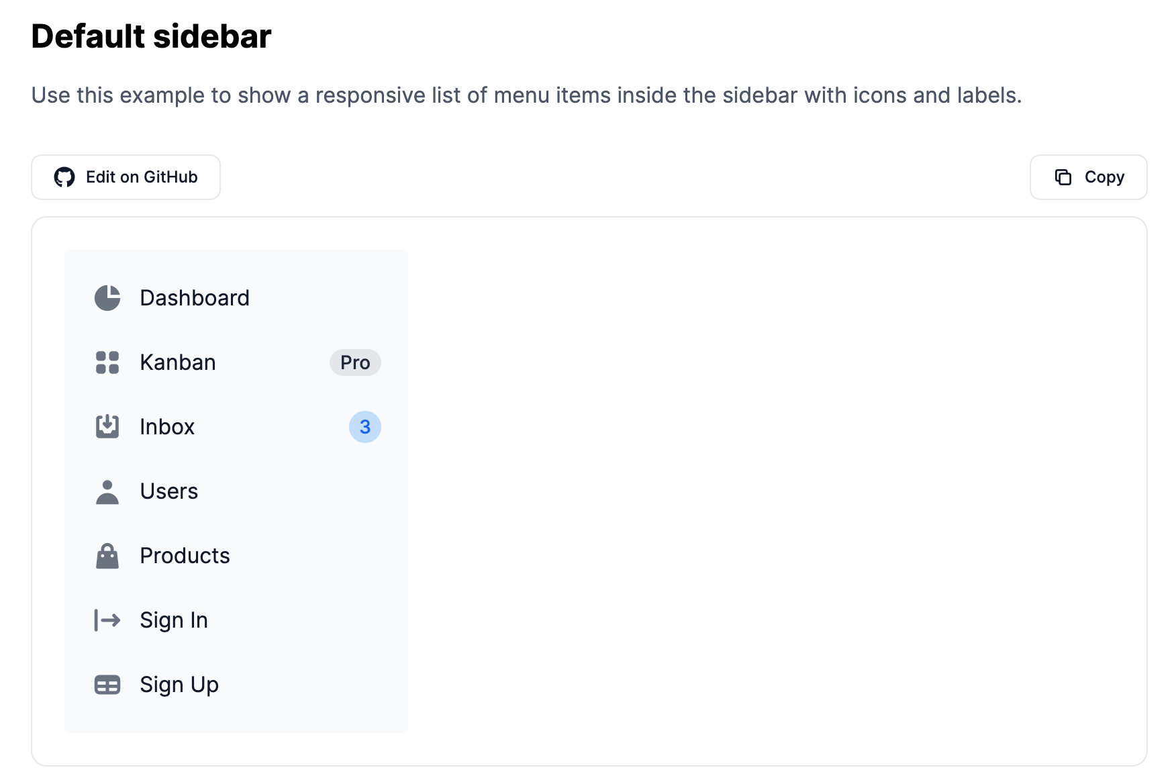The height and width of the screenshot is (780, 1176).
Task: Open the Dashboard menu item
Action: [x=195, y=298]
